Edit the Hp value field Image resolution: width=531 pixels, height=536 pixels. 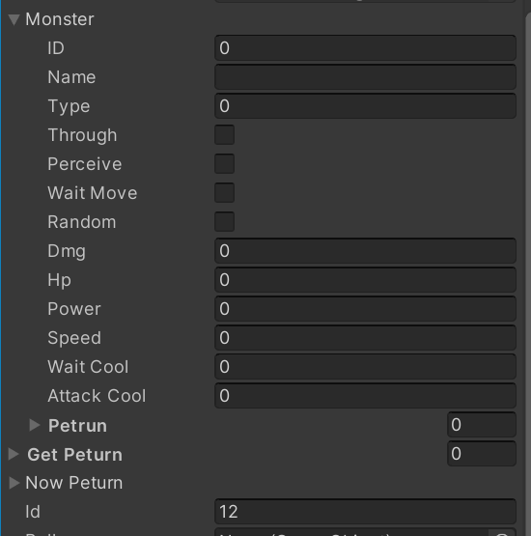[x=365, y=280]
